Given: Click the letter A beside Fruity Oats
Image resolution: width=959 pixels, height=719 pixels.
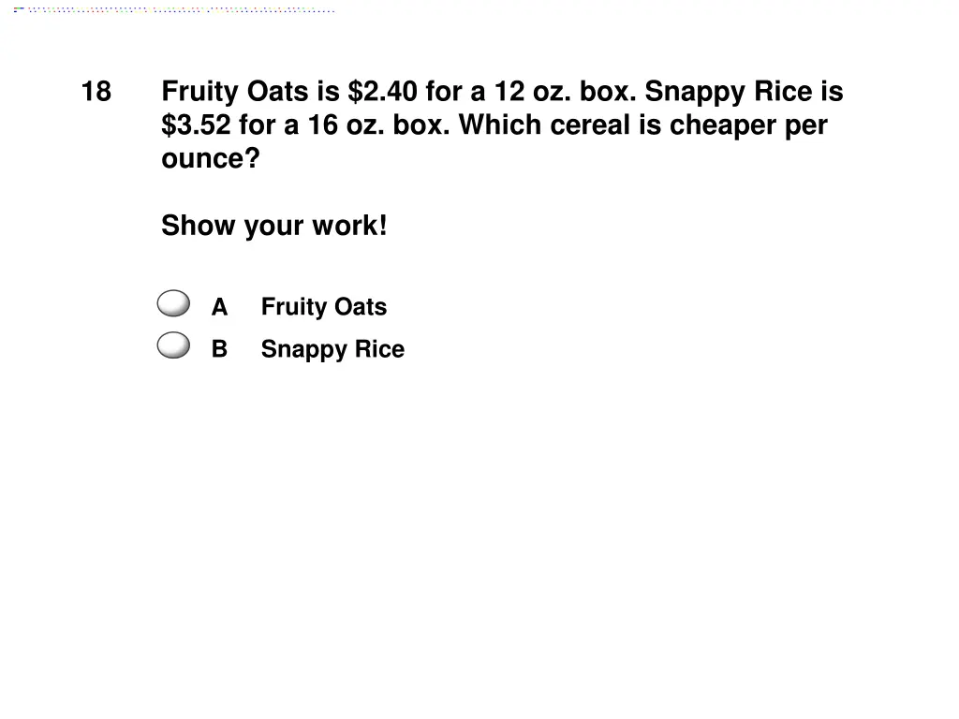Looking at the screenshot, I should tap(219, 307).
